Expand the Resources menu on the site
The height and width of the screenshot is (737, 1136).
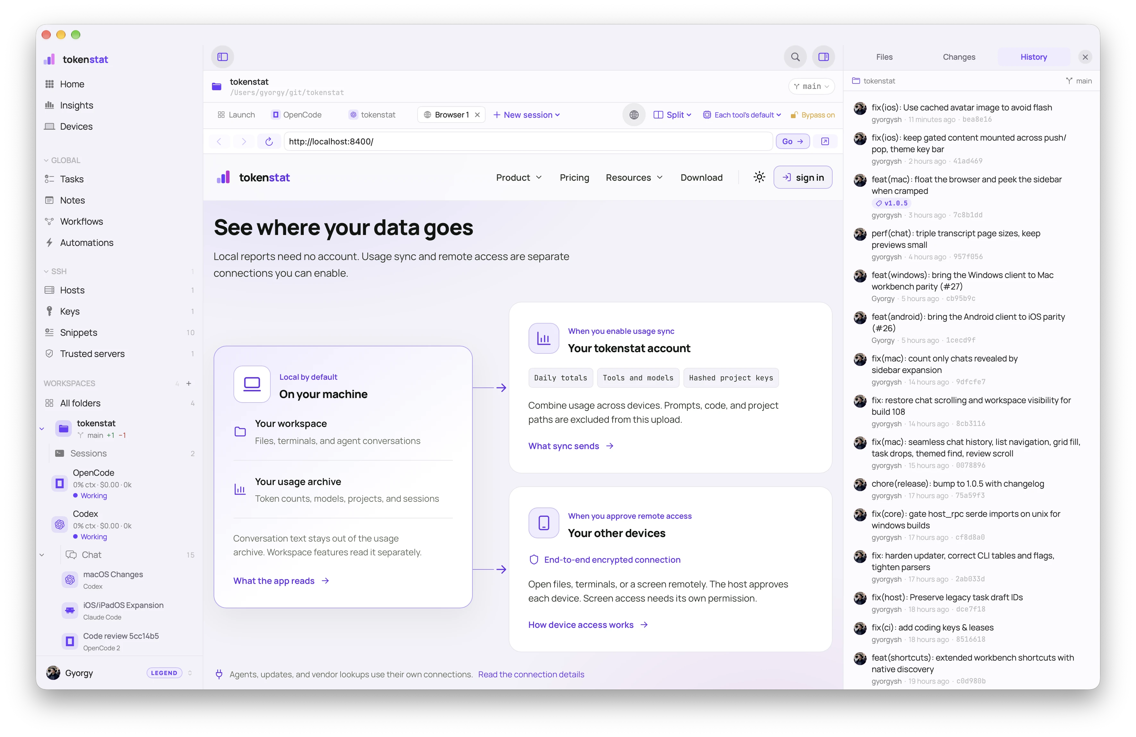click(x=634, y=177)
